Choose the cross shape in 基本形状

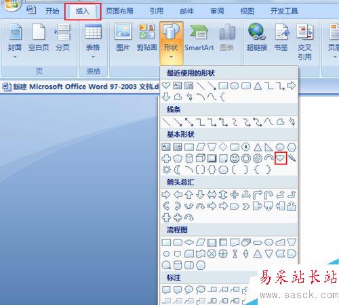[166, 158]
